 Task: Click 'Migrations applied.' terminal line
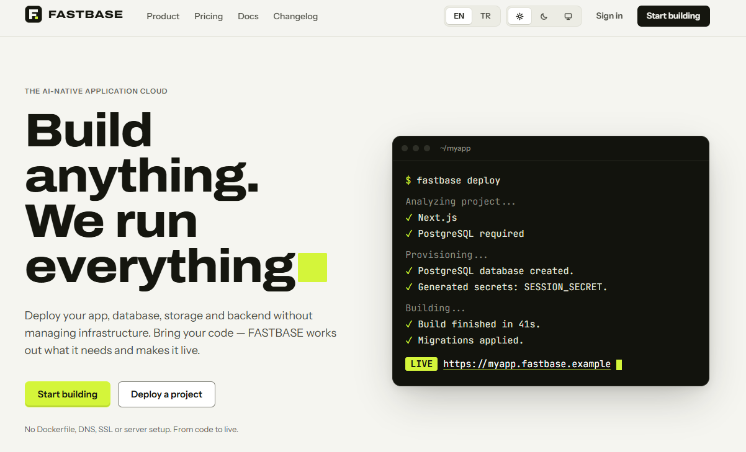click(x=465, y=340)
